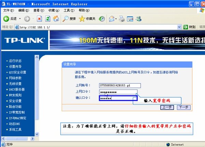
Task: Open the Mail button dropdown arrow
Action: click(116, 19)
